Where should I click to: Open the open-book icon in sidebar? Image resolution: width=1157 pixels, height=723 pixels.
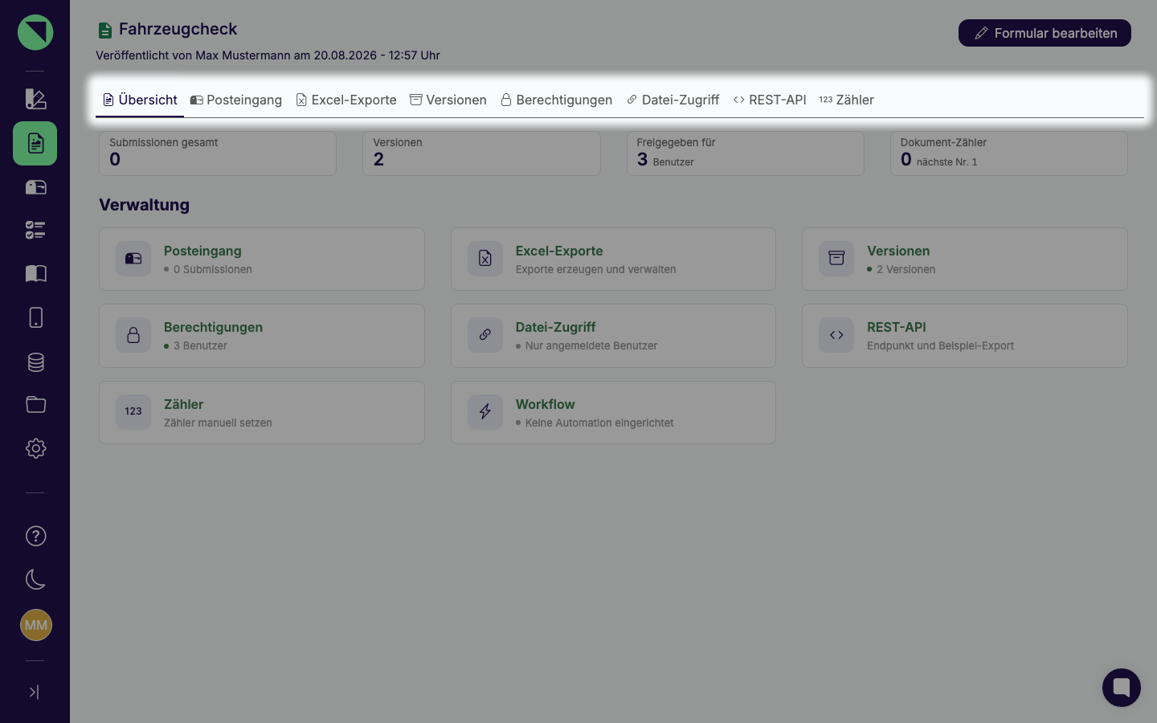[x=35, y=274]
